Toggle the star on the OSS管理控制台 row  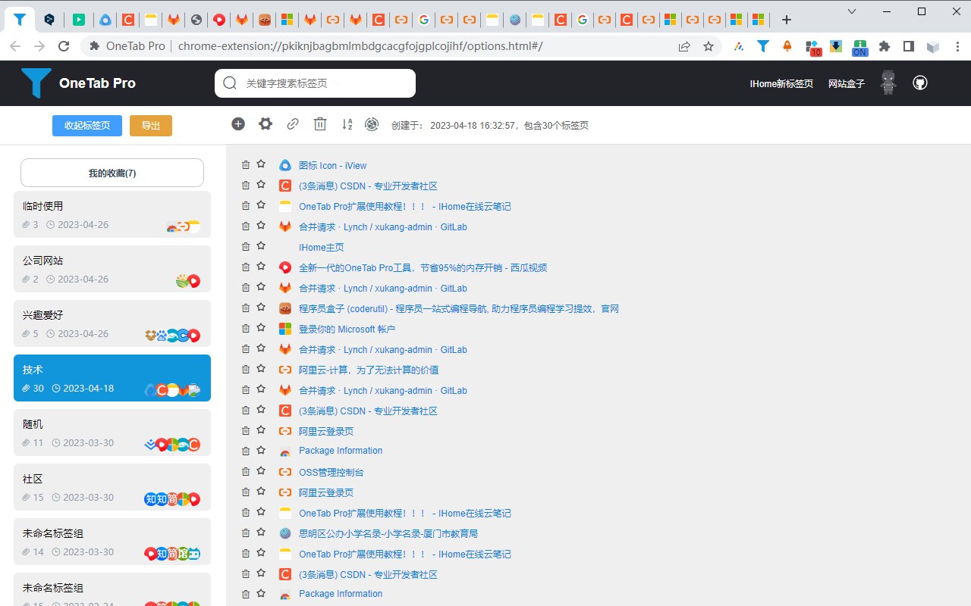click(x=261, y=470)
